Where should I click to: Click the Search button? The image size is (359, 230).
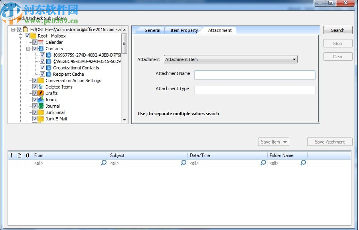[x=337, y=30]
